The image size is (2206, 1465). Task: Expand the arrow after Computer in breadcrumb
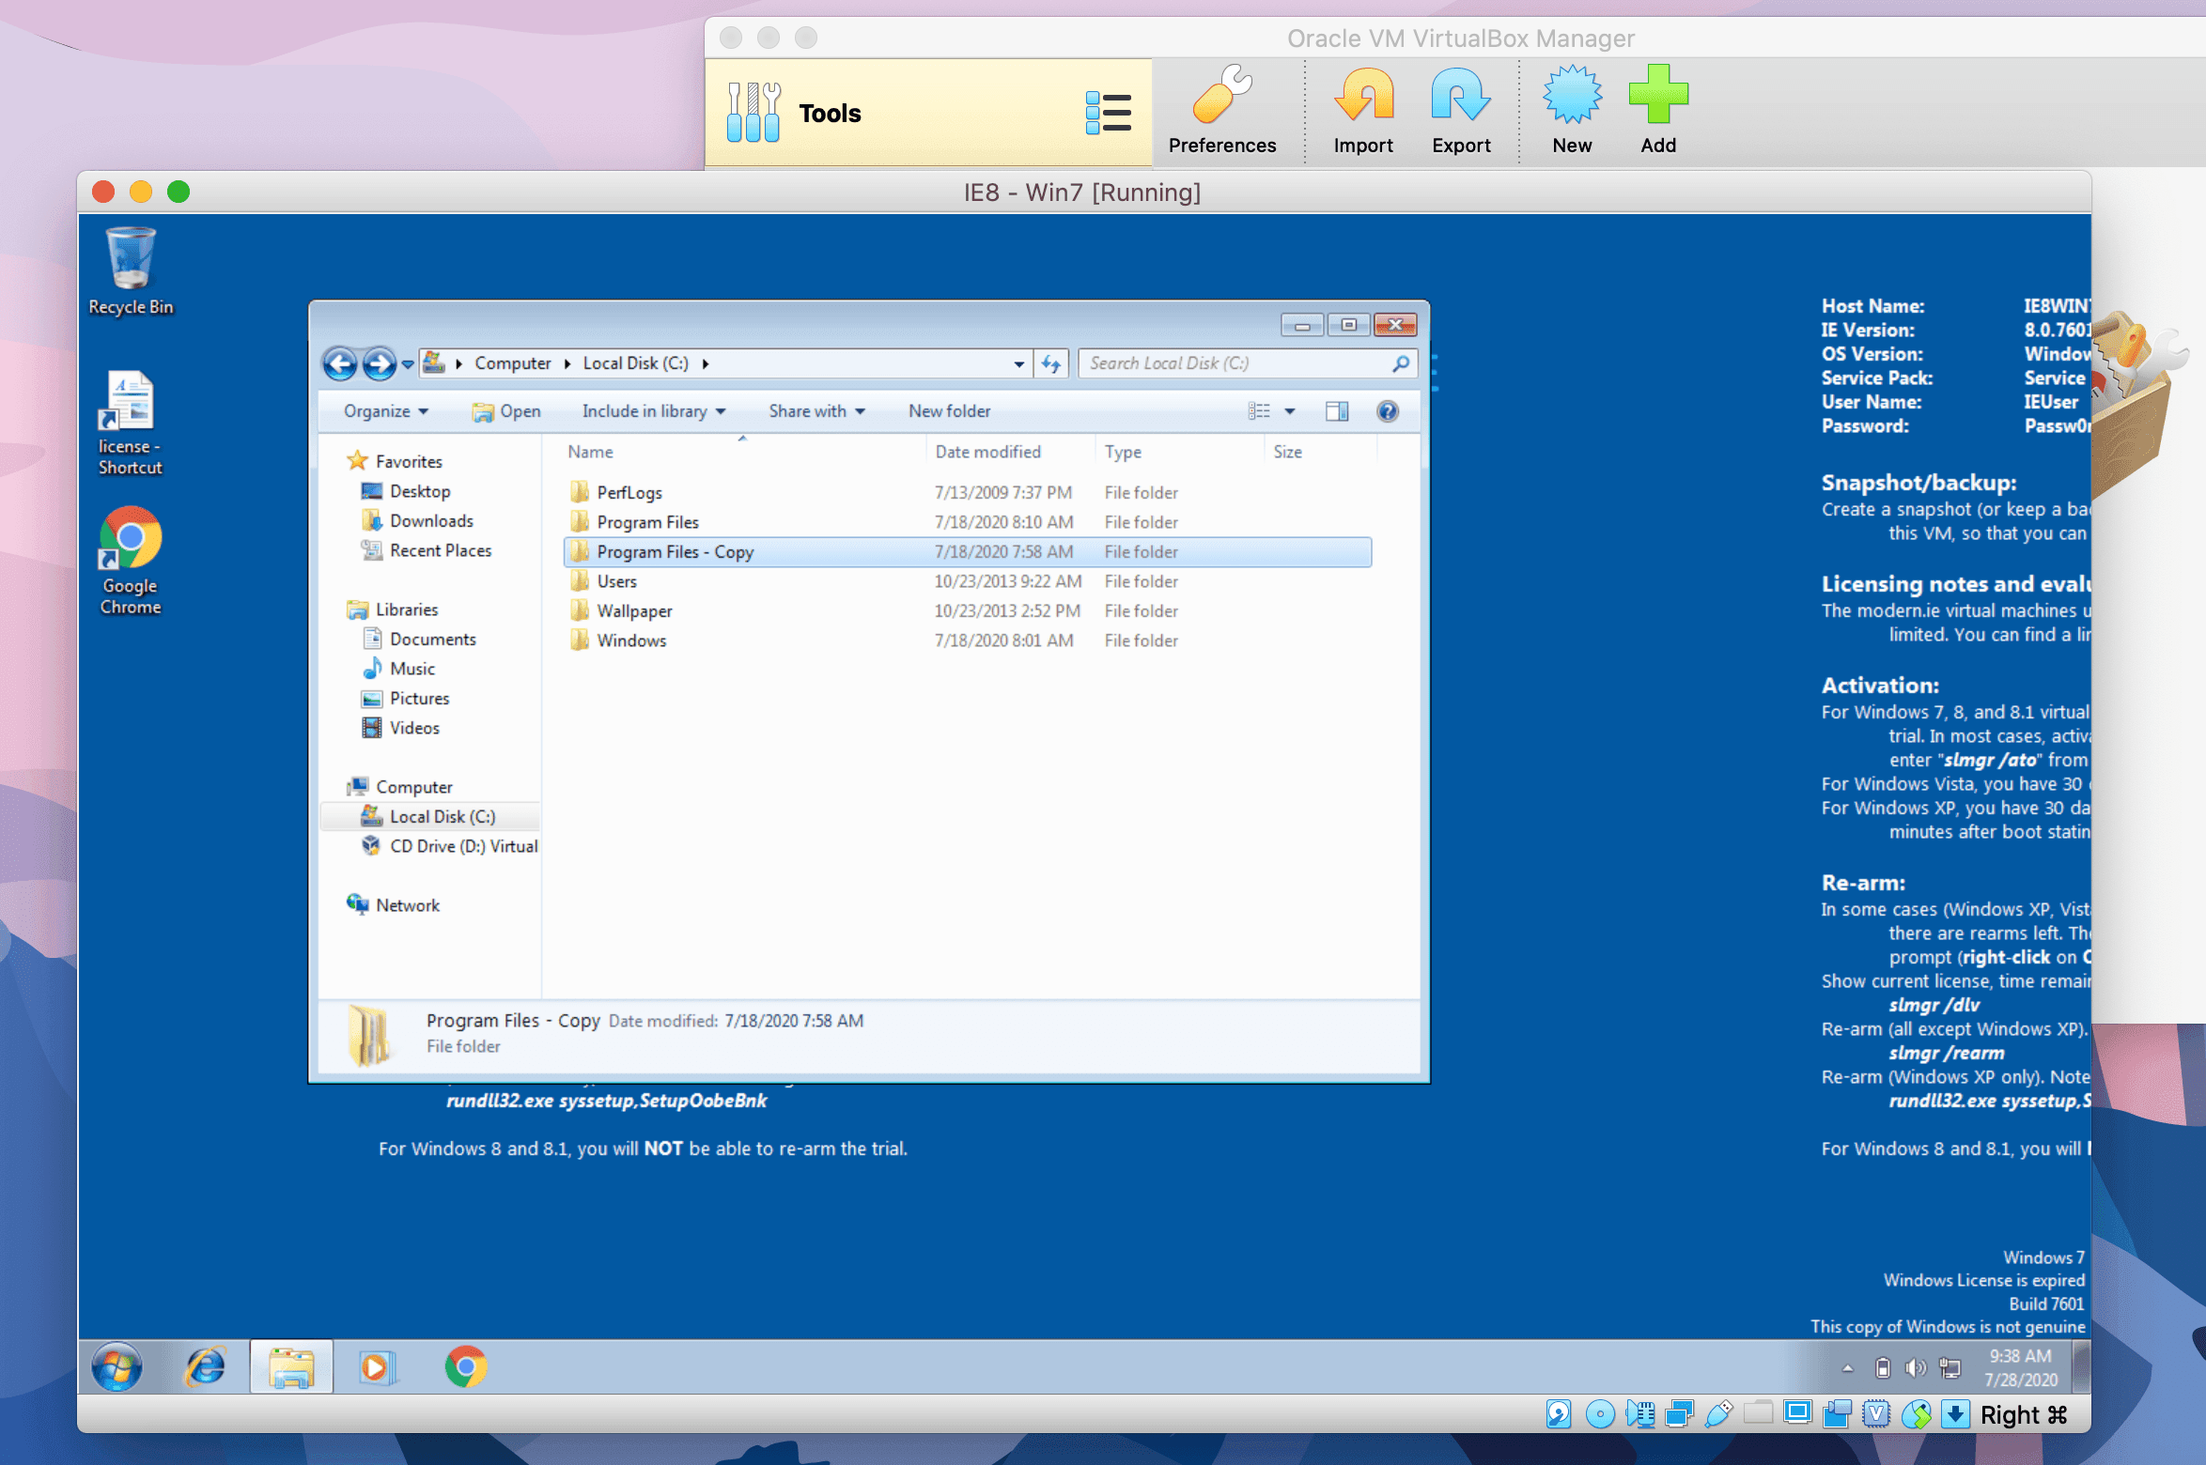tap(567, 363)
